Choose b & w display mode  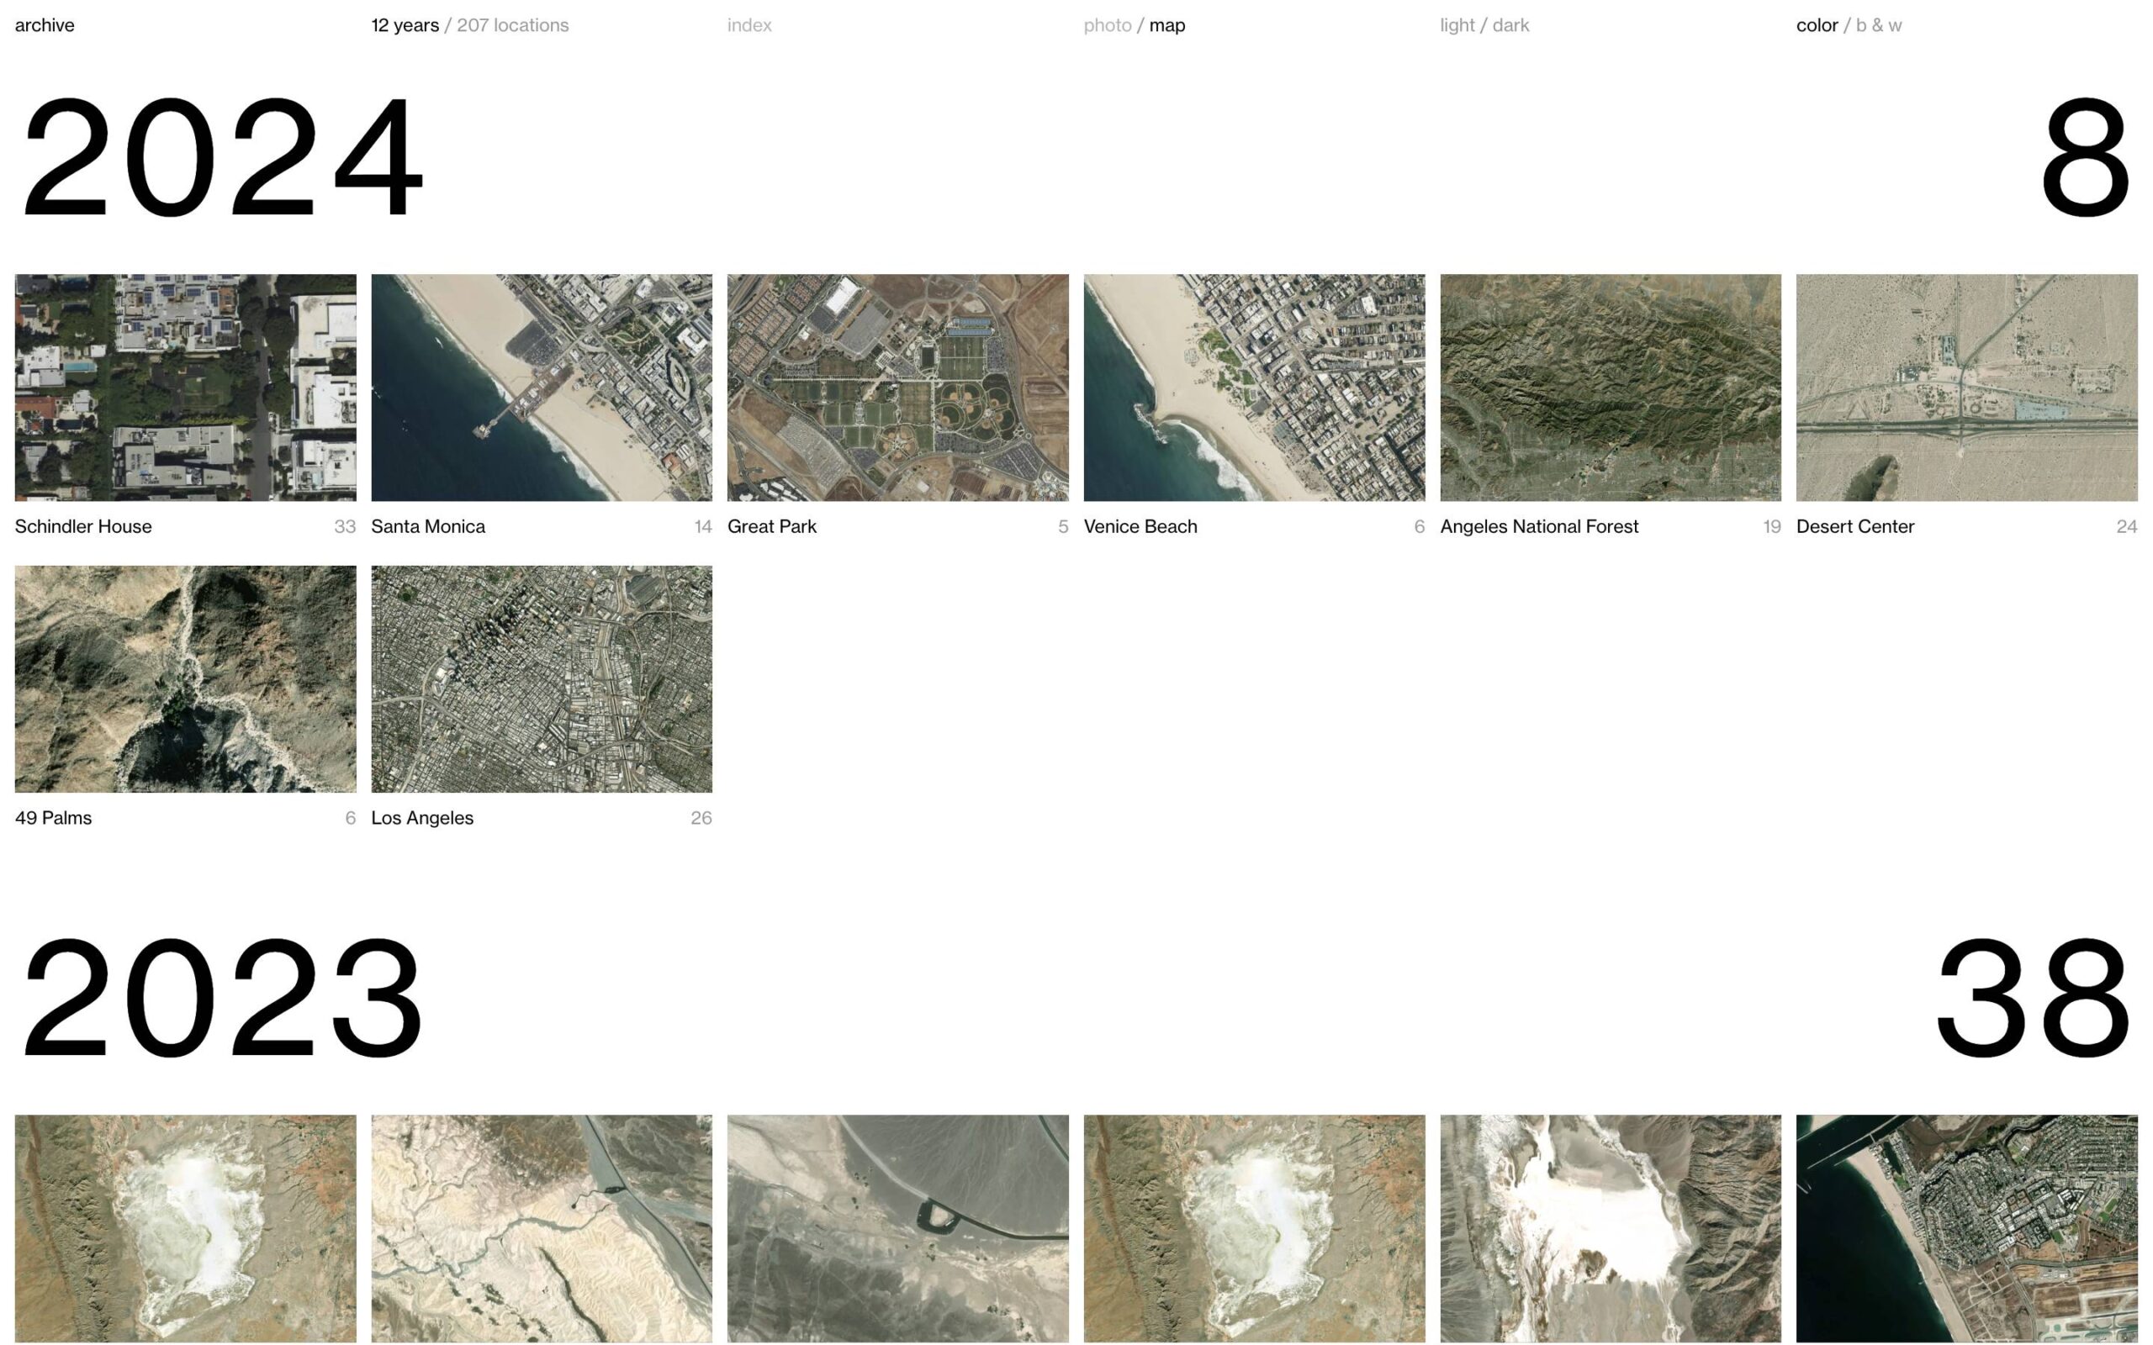(1878, 25)
